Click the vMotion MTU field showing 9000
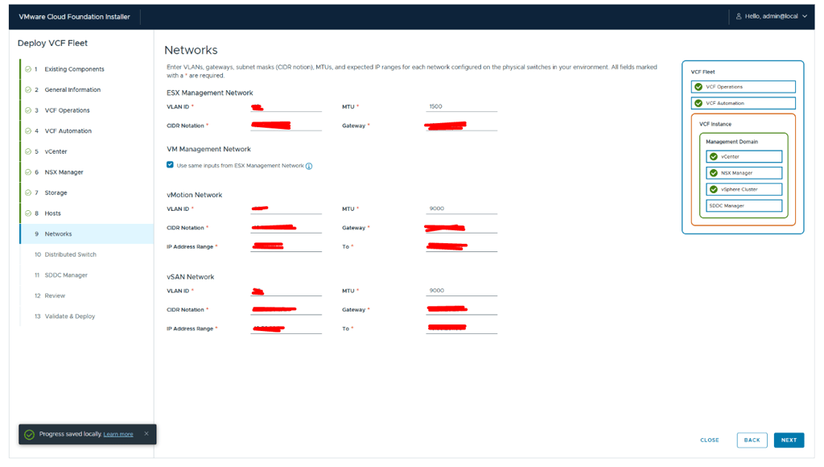The width and height of the screenshot is (824, 467). (x=461, y=209)
